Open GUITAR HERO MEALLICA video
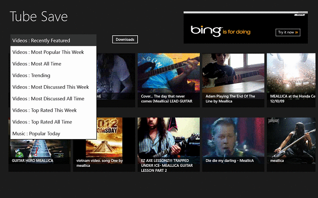 39,155
